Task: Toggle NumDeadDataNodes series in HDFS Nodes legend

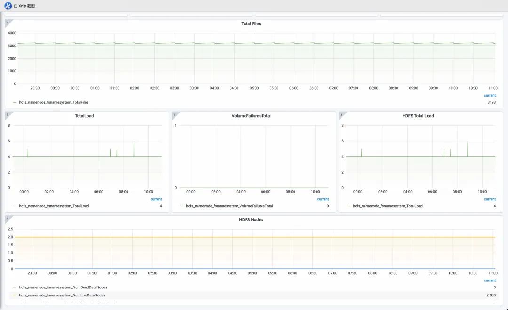Action: [63, 287]
